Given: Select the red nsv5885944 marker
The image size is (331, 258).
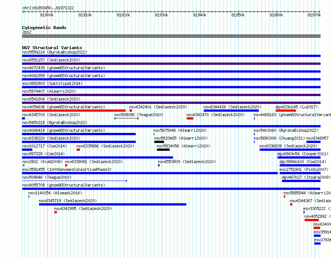Looking at the screenshot, I should 285,197.
